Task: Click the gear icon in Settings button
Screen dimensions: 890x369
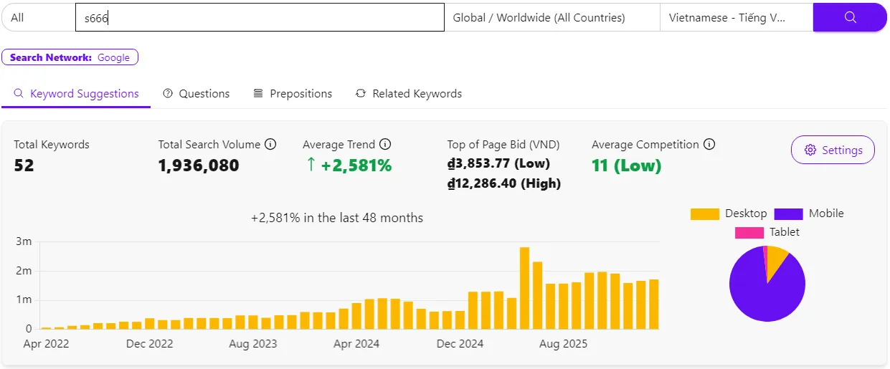Action: coord(810,150)
